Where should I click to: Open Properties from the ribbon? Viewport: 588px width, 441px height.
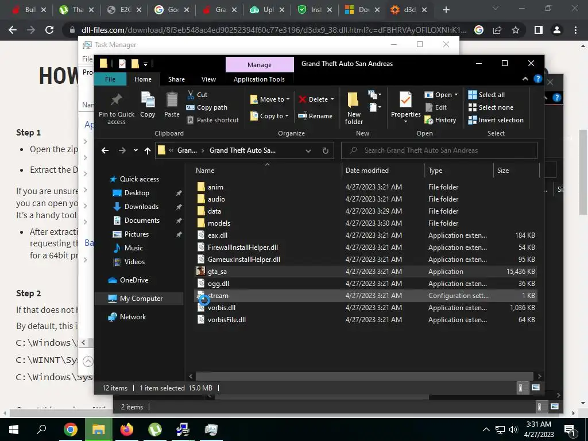(x=405, y=107)
